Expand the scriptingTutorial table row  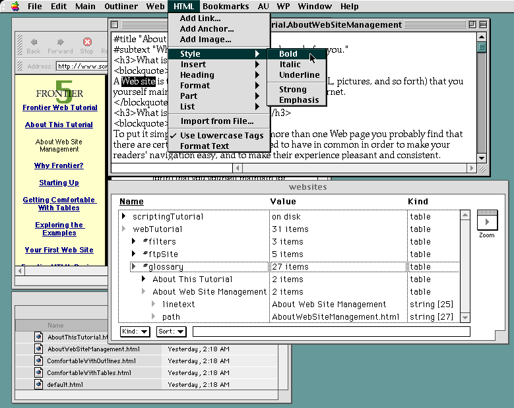point(125,217)
